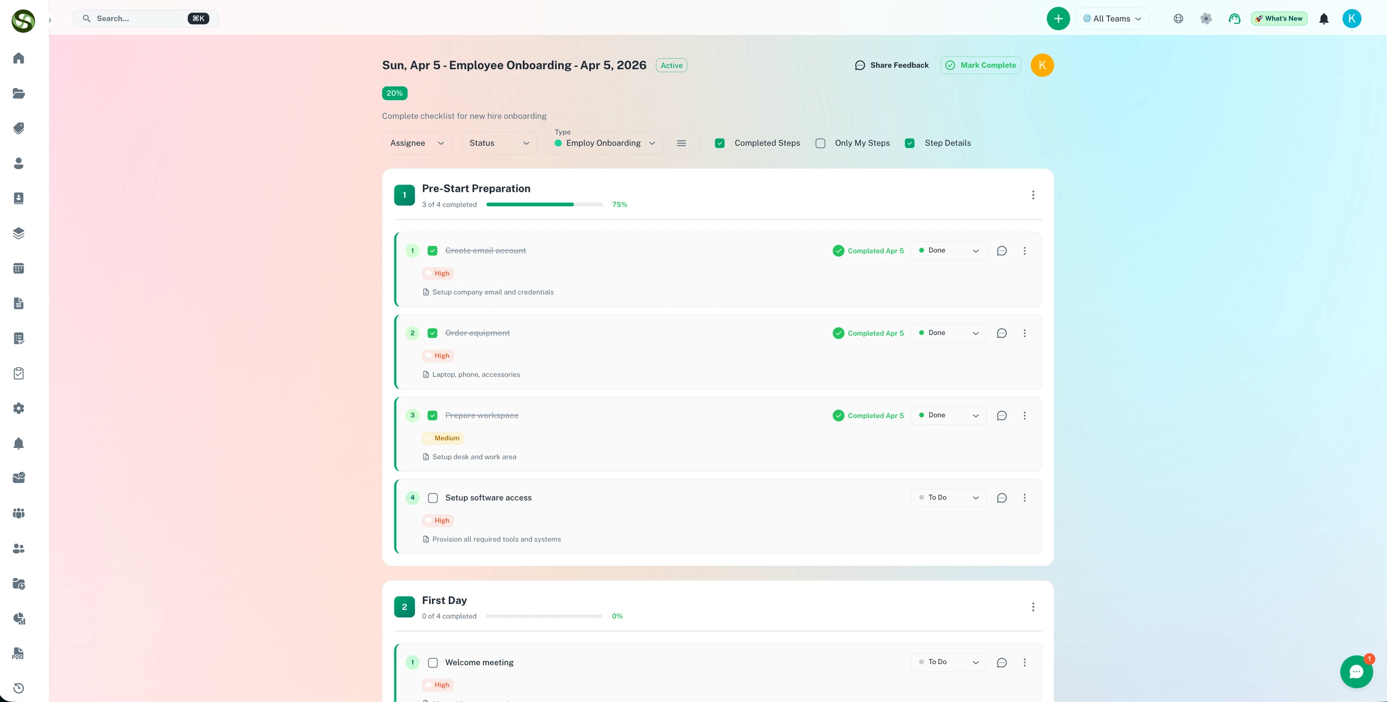Screen dimensions: 1387x702
Task: Open more options for Pre-Start Preparation section
Action: tap(1033, 195)
